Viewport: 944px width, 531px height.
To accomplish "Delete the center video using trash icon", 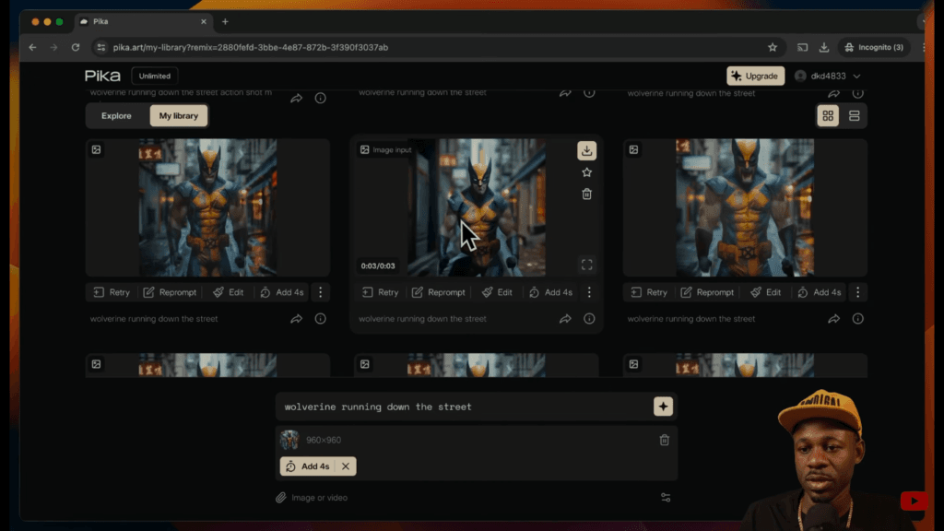I will click(586, 194).
